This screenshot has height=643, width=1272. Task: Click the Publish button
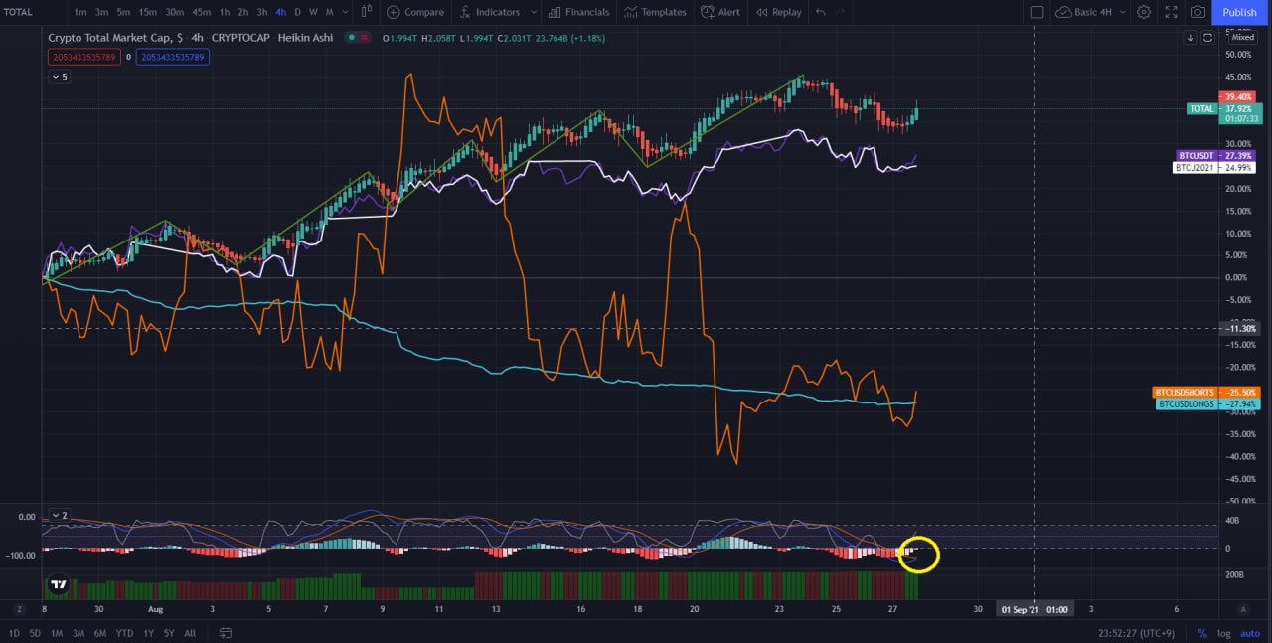[x=1239, y=12]
